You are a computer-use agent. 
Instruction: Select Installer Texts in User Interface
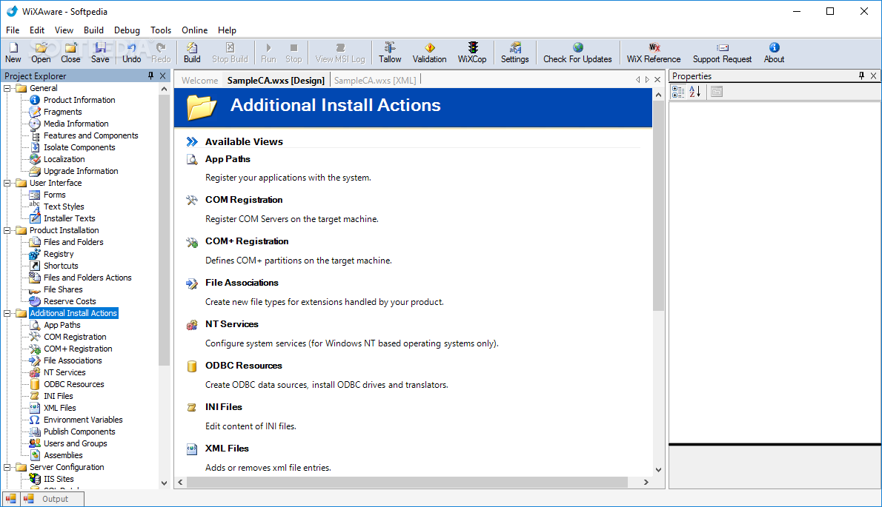(69, 218)
